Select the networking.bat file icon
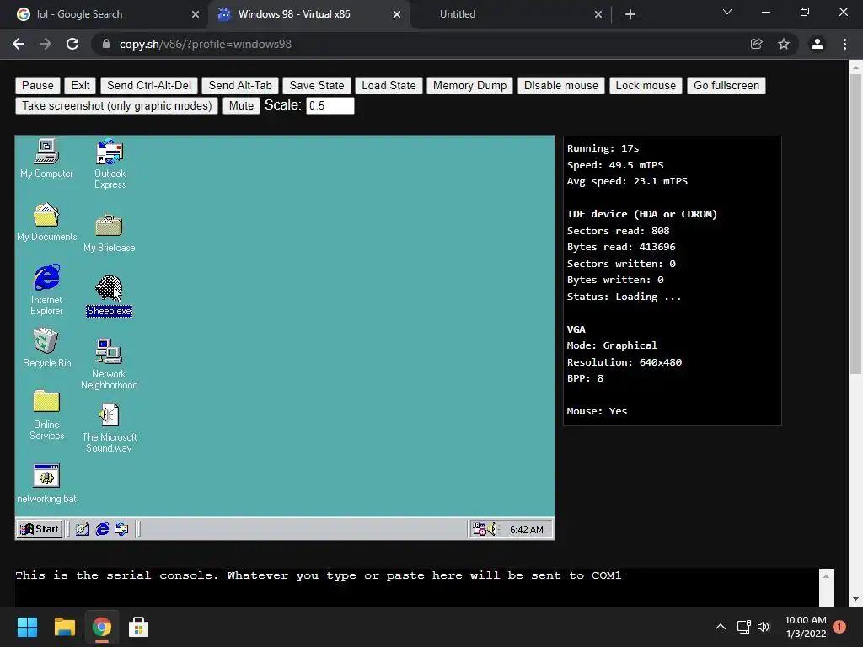Viewport: 863px width, 647px height. coord(47,484)
